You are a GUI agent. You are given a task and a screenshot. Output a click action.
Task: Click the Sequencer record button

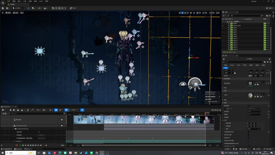click(16, 145)
